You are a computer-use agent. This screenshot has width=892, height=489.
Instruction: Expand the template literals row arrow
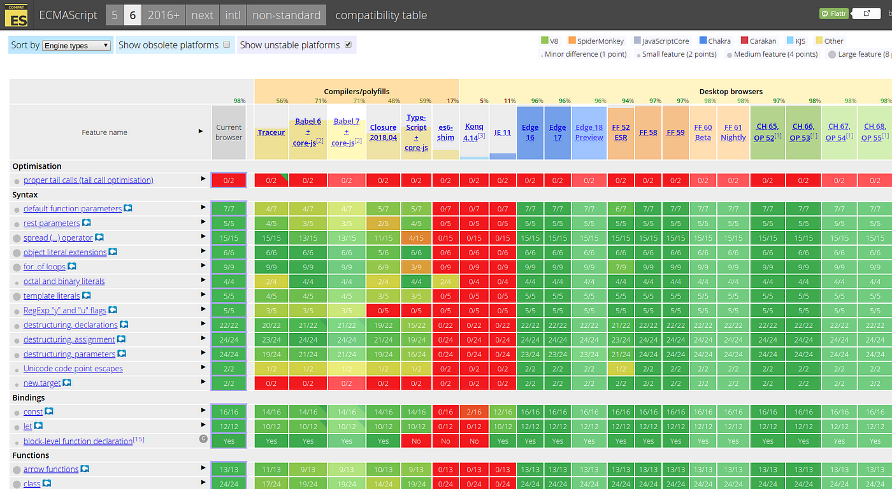(x=203, y=294)
